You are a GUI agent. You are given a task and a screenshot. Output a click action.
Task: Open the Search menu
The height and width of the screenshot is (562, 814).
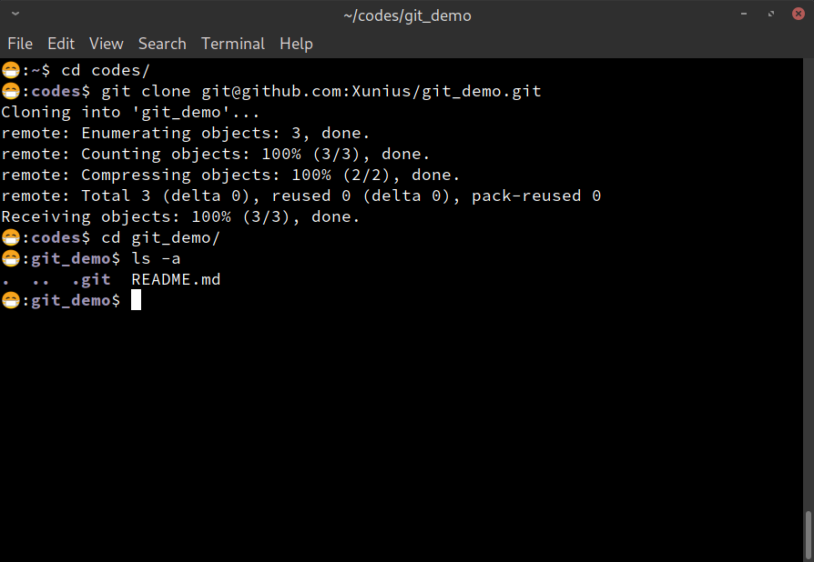pos(162,44)
